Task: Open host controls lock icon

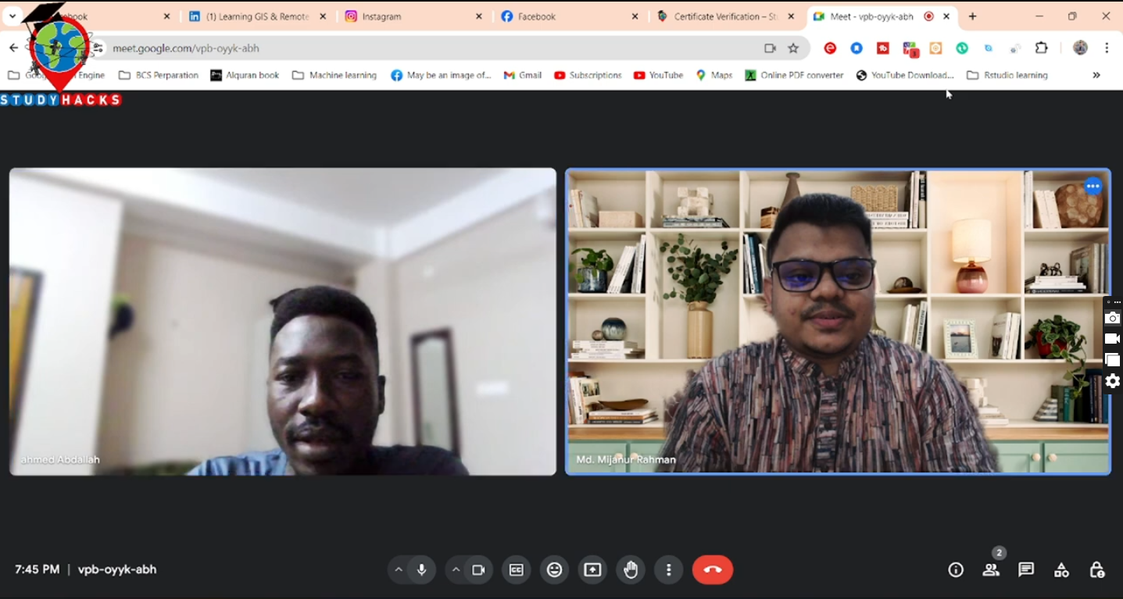Action: [1097, 570]
